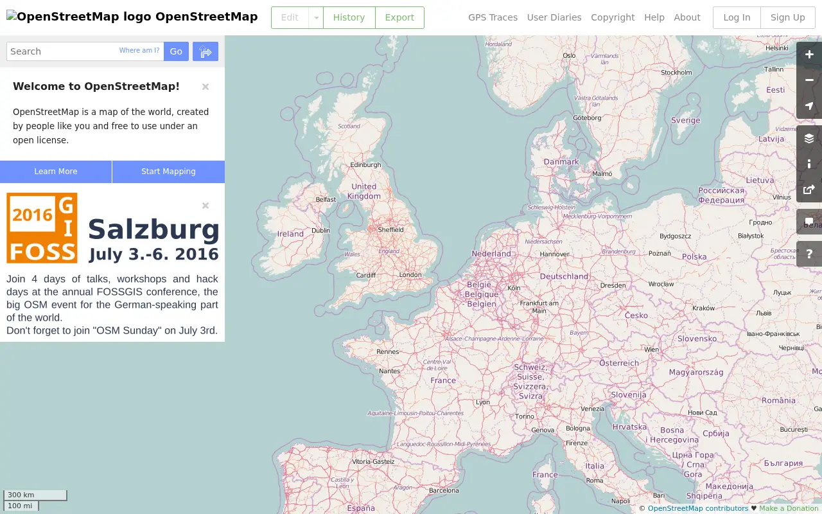Click the Edinburgh label on the map
This screenshot has width=822, height=514.
[365, 165]
